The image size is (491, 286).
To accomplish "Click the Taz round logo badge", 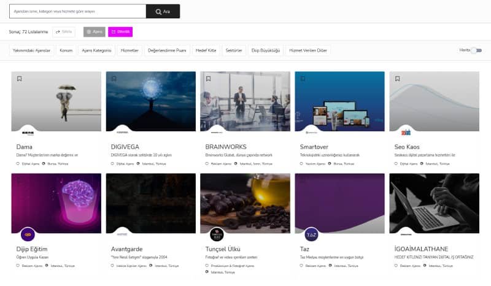I will click(311, 234).
